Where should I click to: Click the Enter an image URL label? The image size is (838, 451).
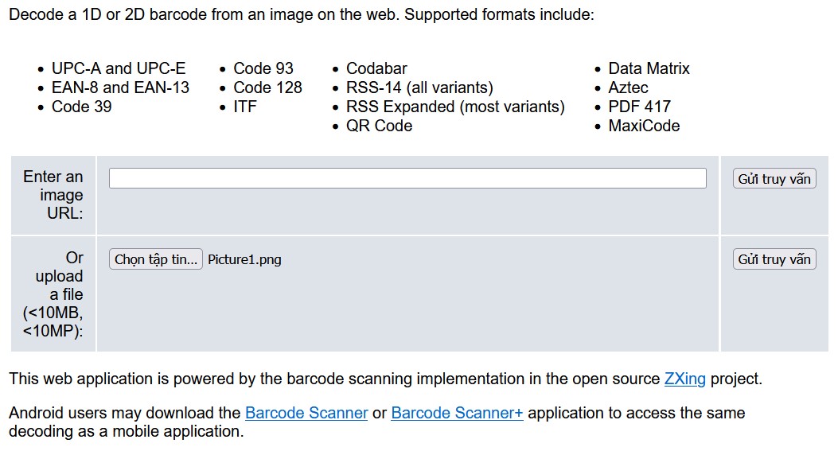[53, 195]
